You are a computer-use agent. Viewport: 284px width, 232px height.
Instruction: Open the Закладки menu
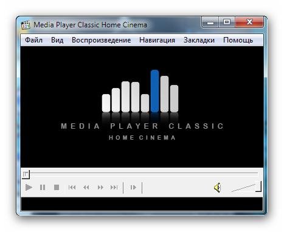199,40
